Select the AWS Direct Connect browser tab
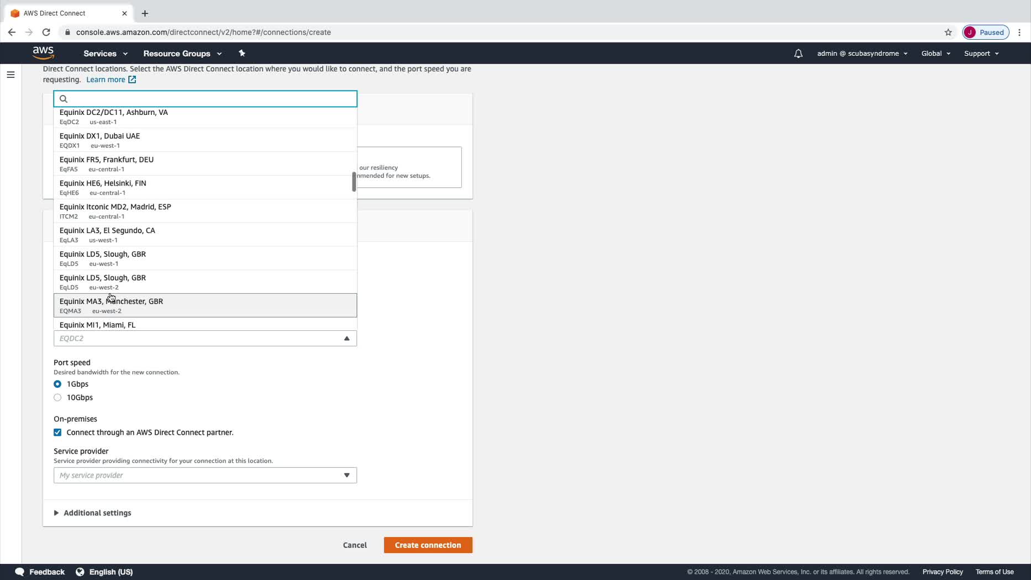Image resolution: width=1031 pixels, height=580 pixels. 67,13
